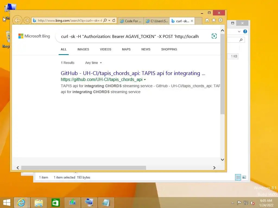Open Internet Explorer from the taskbar
Screen dimensions: 278x208
21,203
